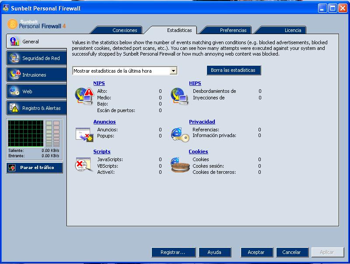This screenshot has height=264, width=350.
Task: Click the 'Referencias:' label
Action: pyautogui.click(x=206, y=130)
